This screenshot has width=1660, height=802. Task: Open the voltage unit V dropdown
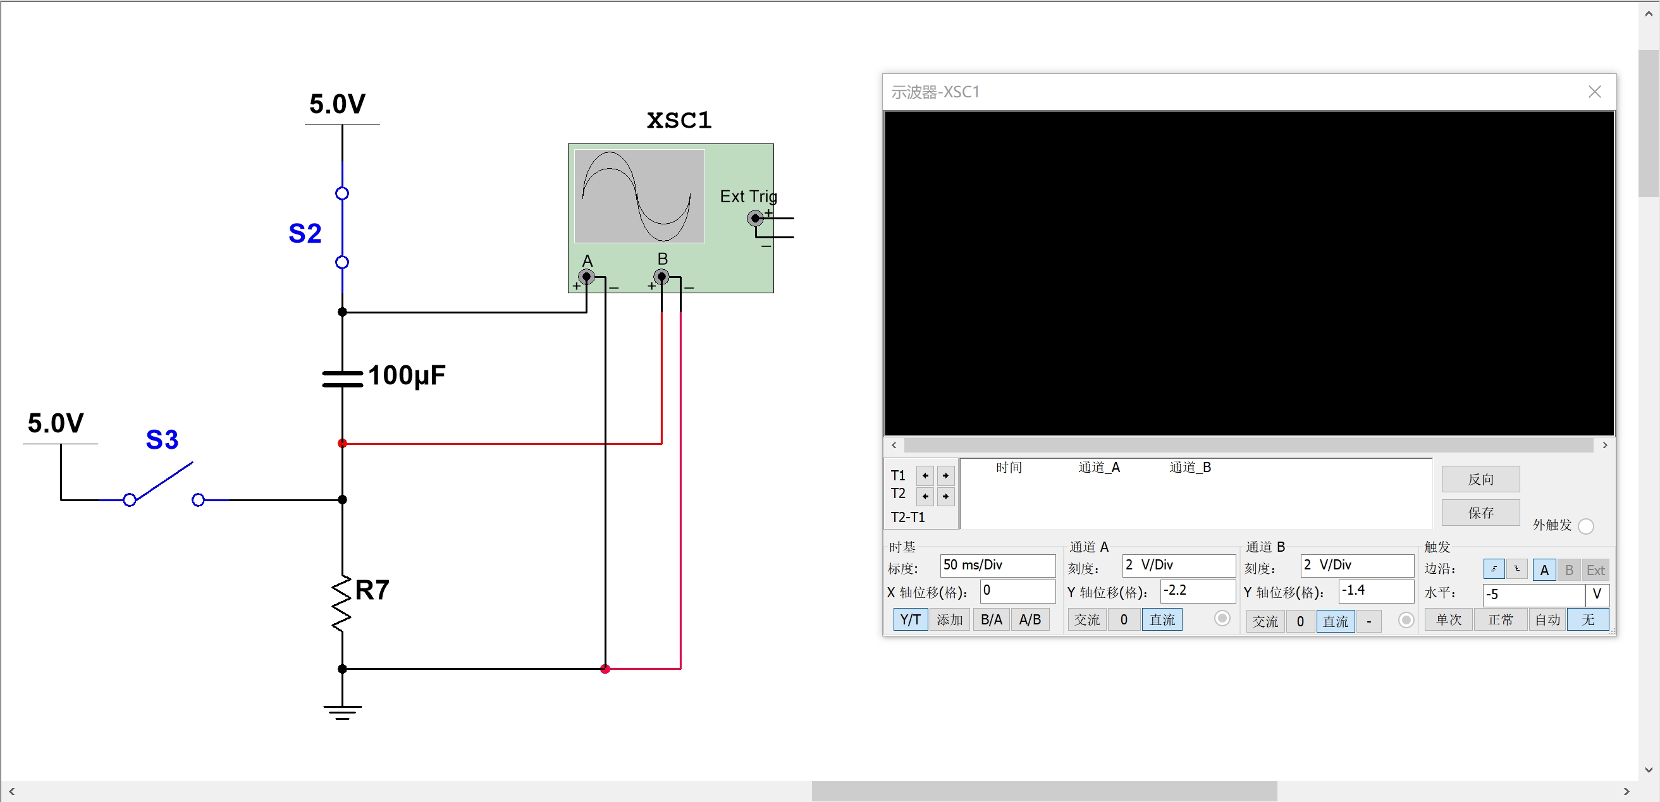click(x=1597, y=594)
